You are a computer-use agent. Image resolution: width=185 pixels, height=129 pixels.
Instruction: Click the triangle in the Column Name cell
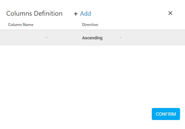(x=46, y=38)
